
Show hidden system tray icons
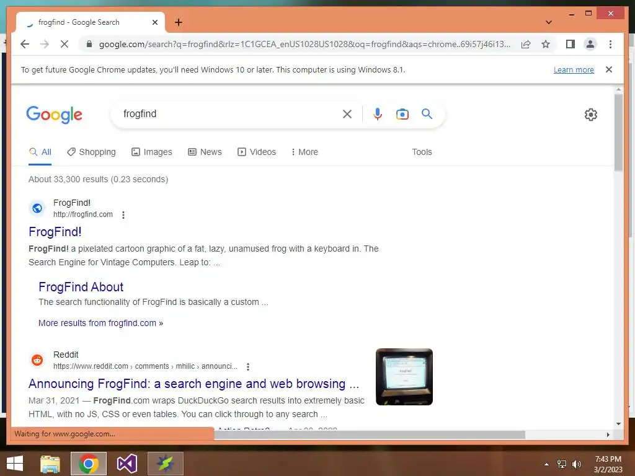click(547, 464)
